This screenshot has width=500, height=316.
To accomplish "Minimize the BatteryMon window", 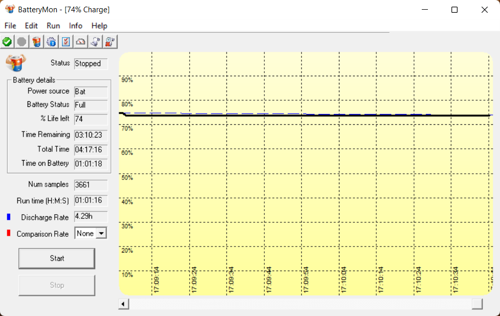I will pyautogui.click(x=425, y=10).
